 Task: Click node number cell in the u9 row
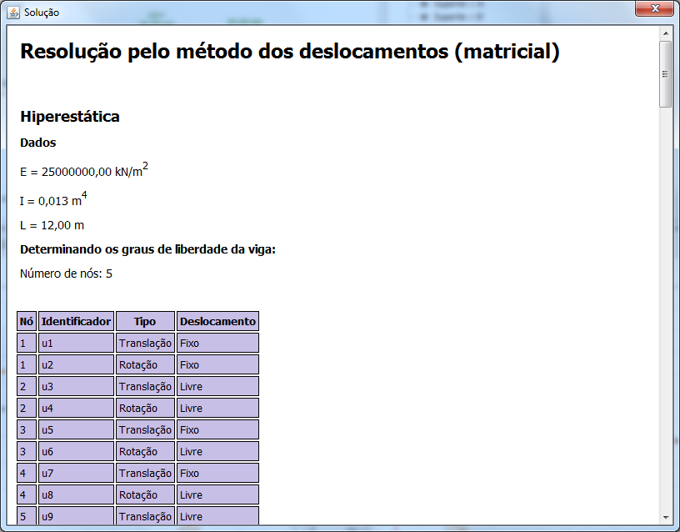click(27, 515)
